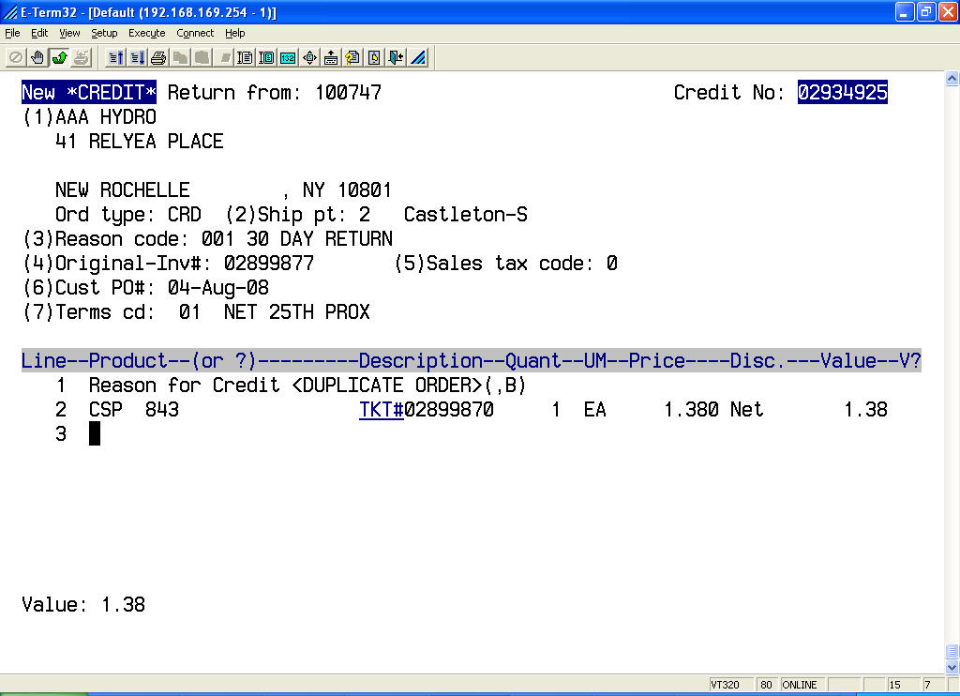The height and width of the screenshot is (696, 960).
Task: Click the NEW ROCHELLE city text
Action: (x=123, y=189)
